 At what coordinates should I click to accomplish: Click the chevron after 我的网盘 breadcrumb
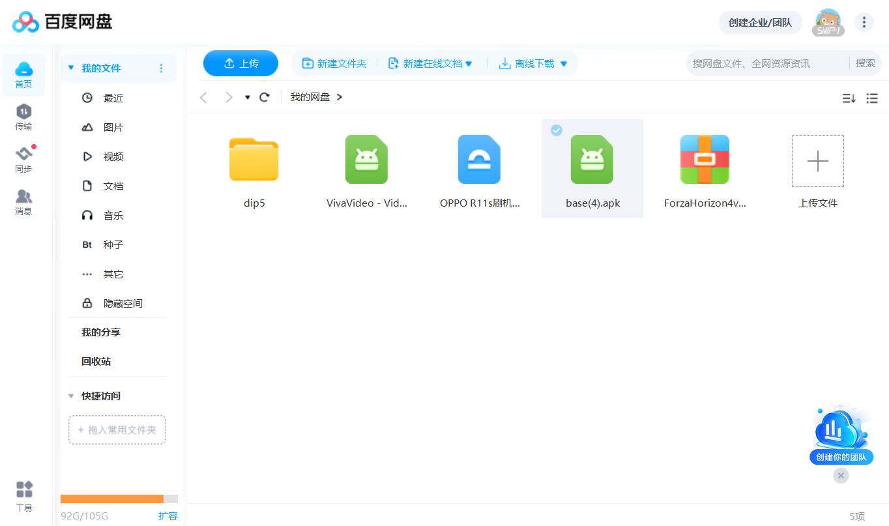tap(340, 97)
